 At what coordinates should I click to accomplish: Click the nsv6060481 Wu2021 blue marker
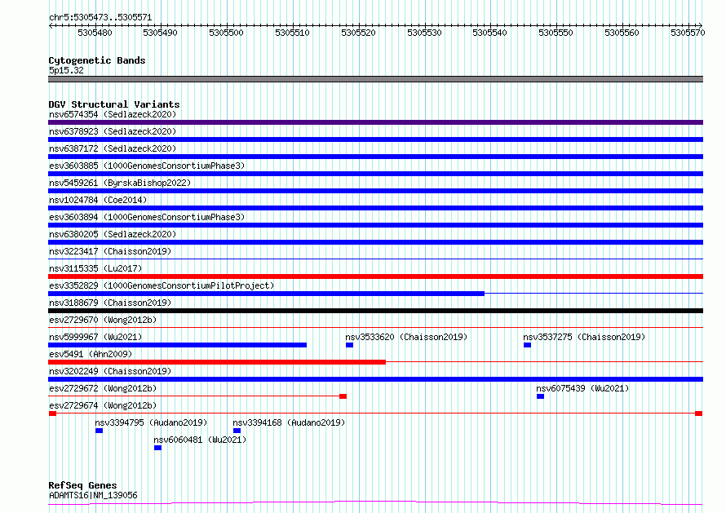point(157,448)
